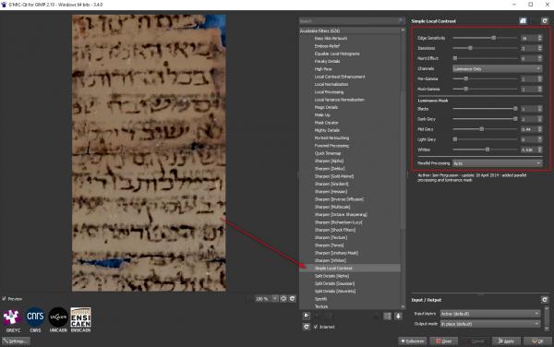Expand the Input layers dropdown
The image size is (554, 347).
click(490, 314)
